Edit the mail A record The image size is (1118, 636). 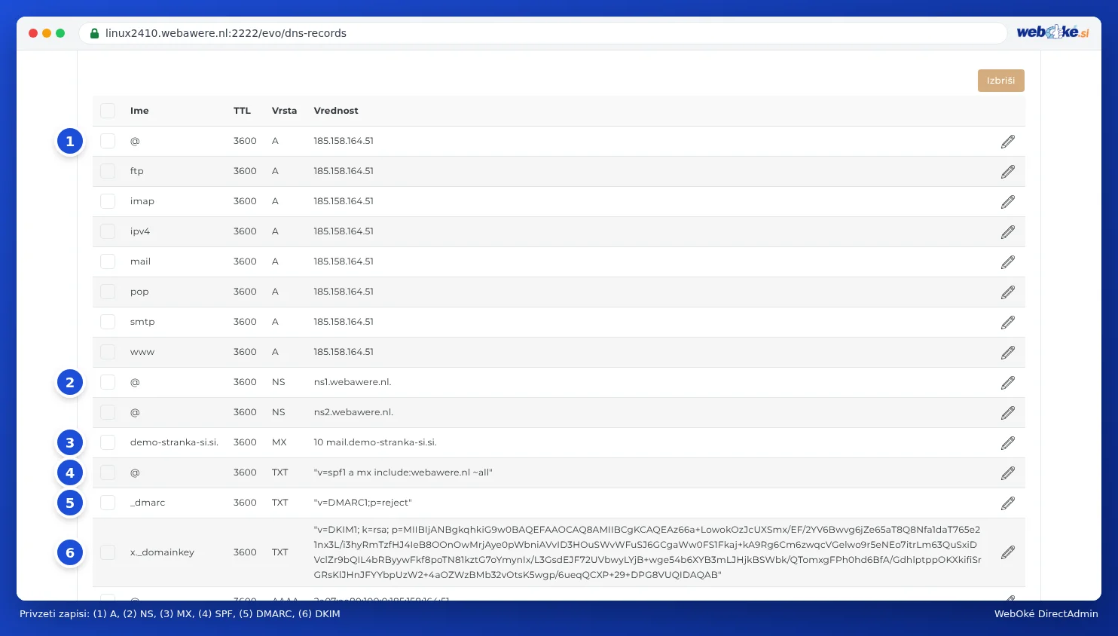point(1008,262)
